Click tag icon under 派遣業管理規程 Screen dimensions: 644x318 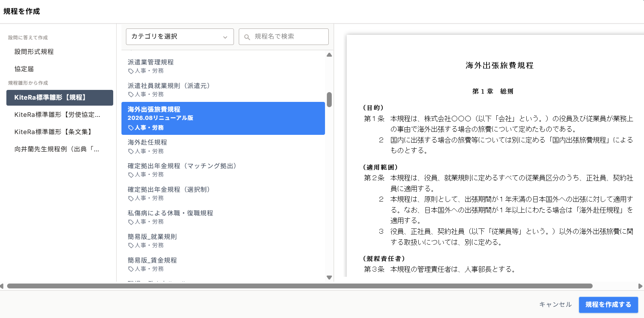click(131, 71)
